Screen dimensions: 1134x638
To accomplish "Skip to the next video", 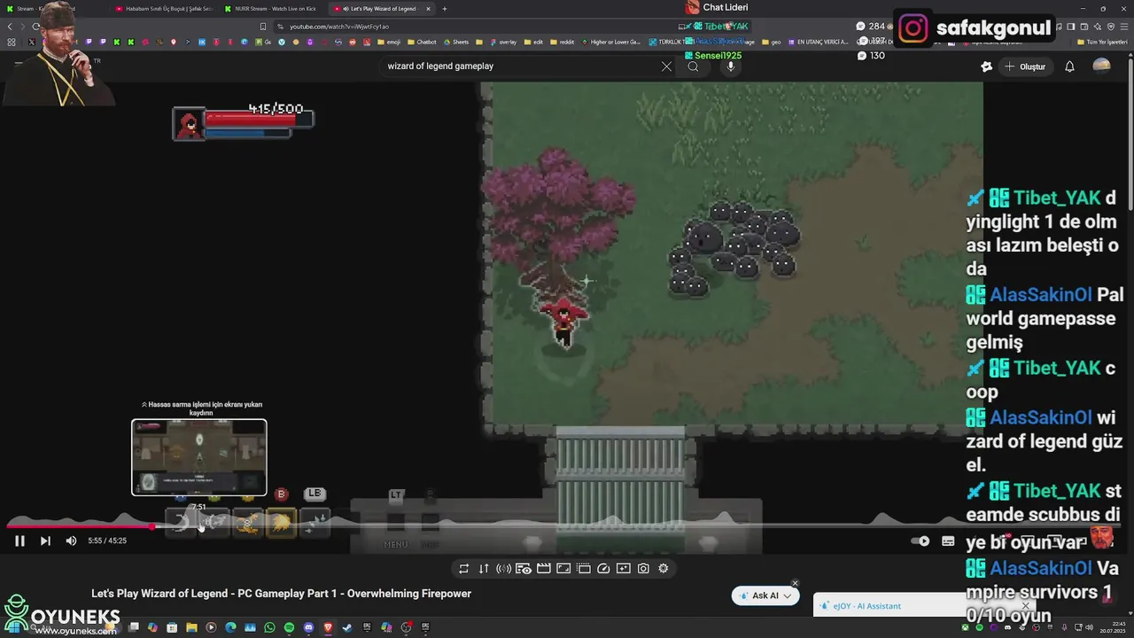I will coord(45,541).
